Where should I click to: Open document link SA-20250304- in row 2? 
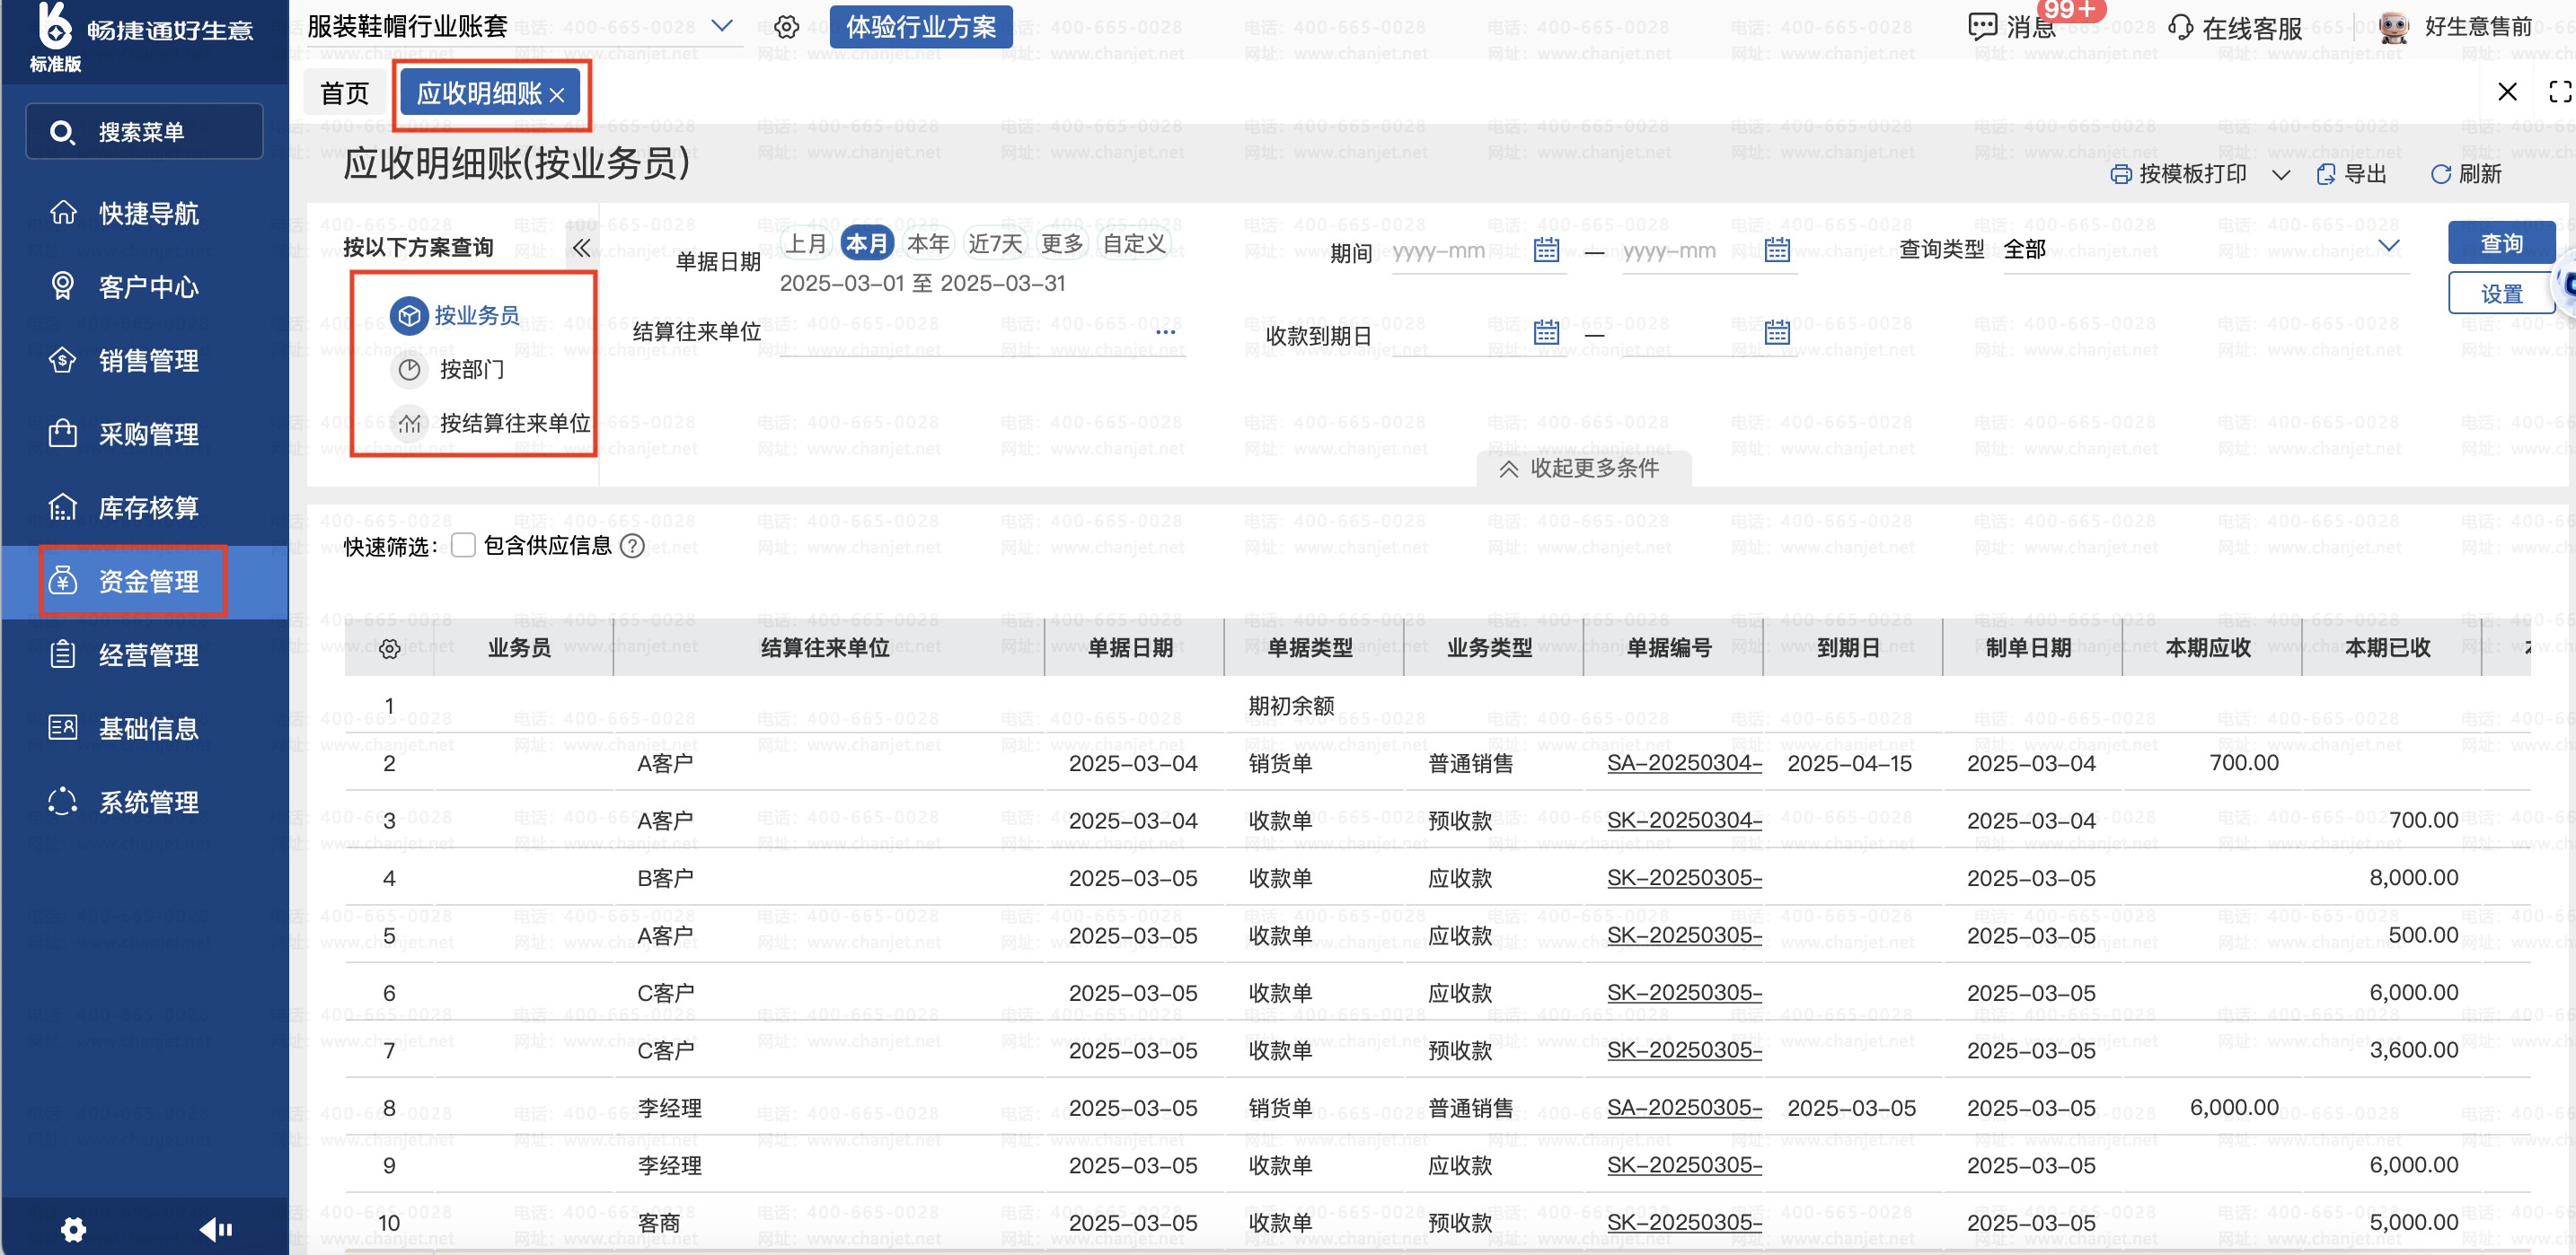coord(1684,763)
